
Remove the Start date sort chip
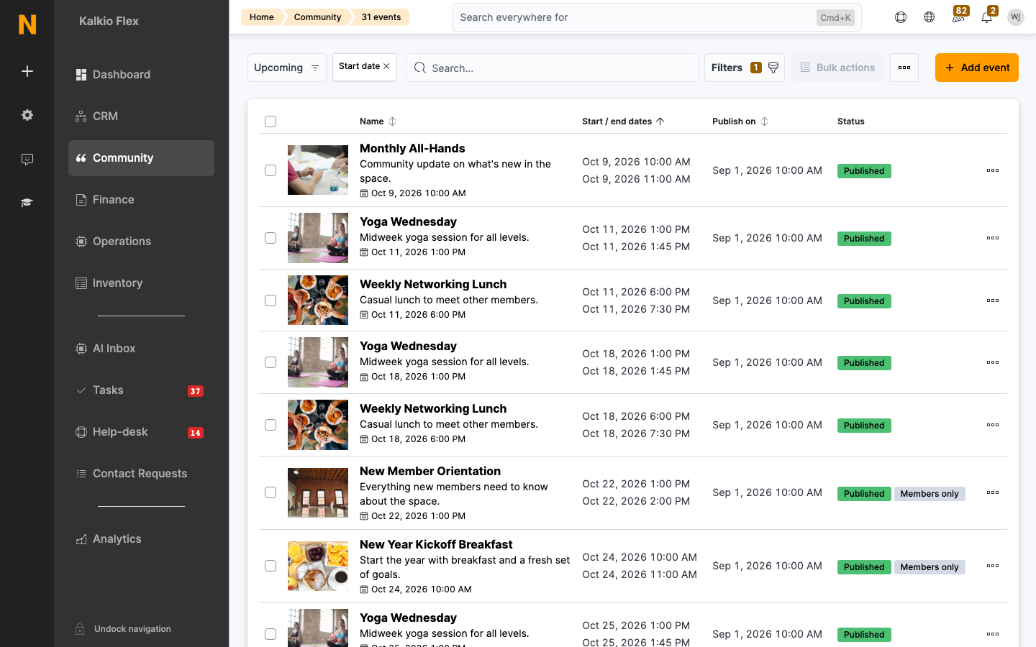[386, 66]
